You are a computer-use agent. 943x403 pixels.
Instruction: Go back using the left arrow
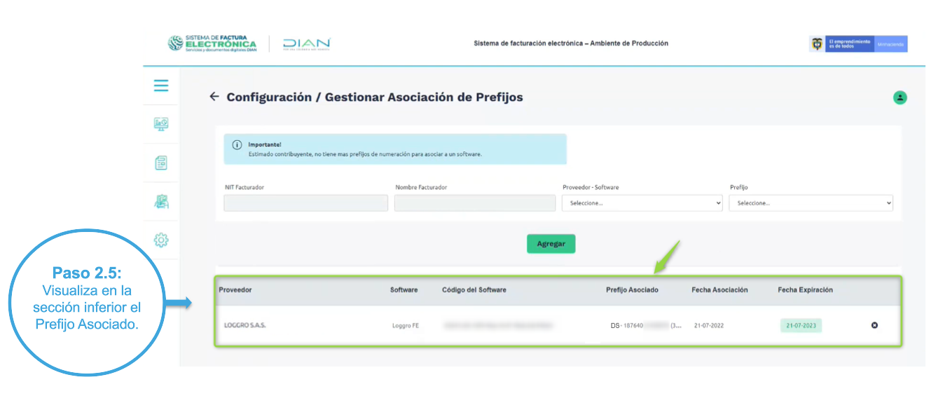[x=214, y=97]
